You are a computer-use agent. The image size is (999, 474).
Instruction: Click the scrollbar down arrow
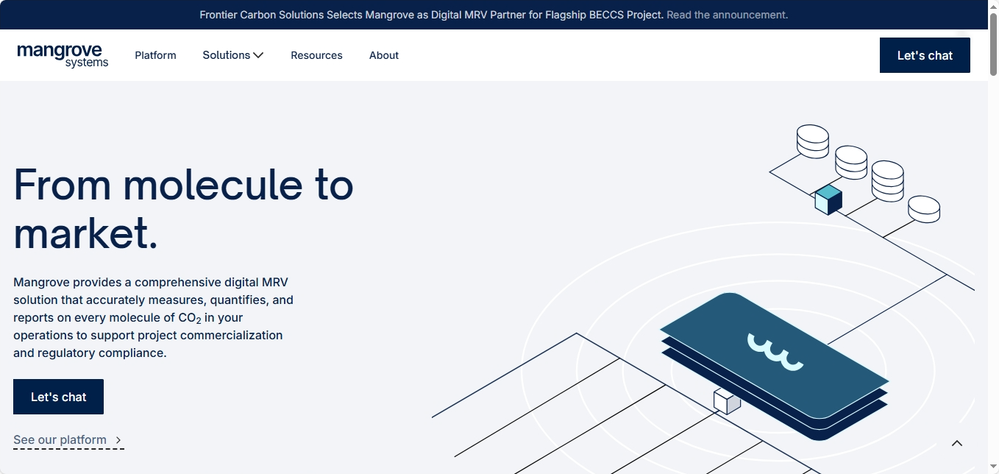click(x=993, y=468)
